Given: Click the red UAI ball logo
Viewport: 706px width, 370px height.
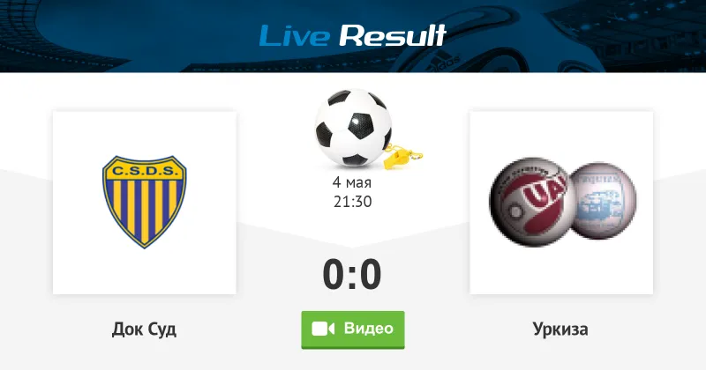Looking at the screenshot, I should 531,202.
